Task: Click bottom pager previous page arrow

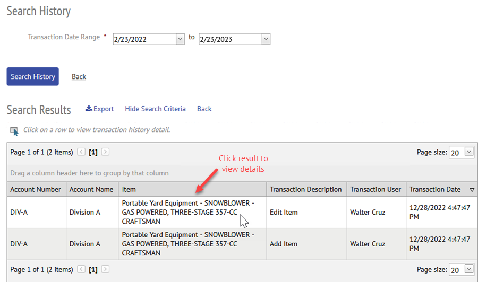Action: [x=81, y=269]
